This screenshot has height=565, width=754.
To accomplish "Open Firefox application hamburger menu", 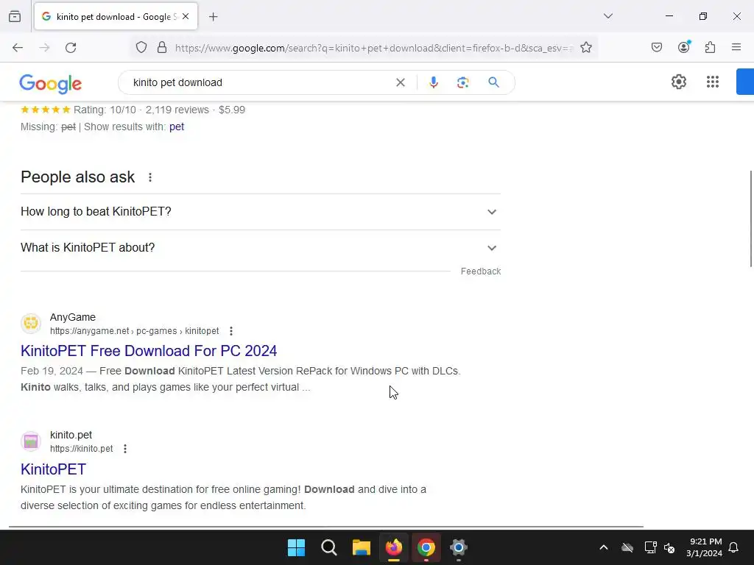I will point(736,47).
